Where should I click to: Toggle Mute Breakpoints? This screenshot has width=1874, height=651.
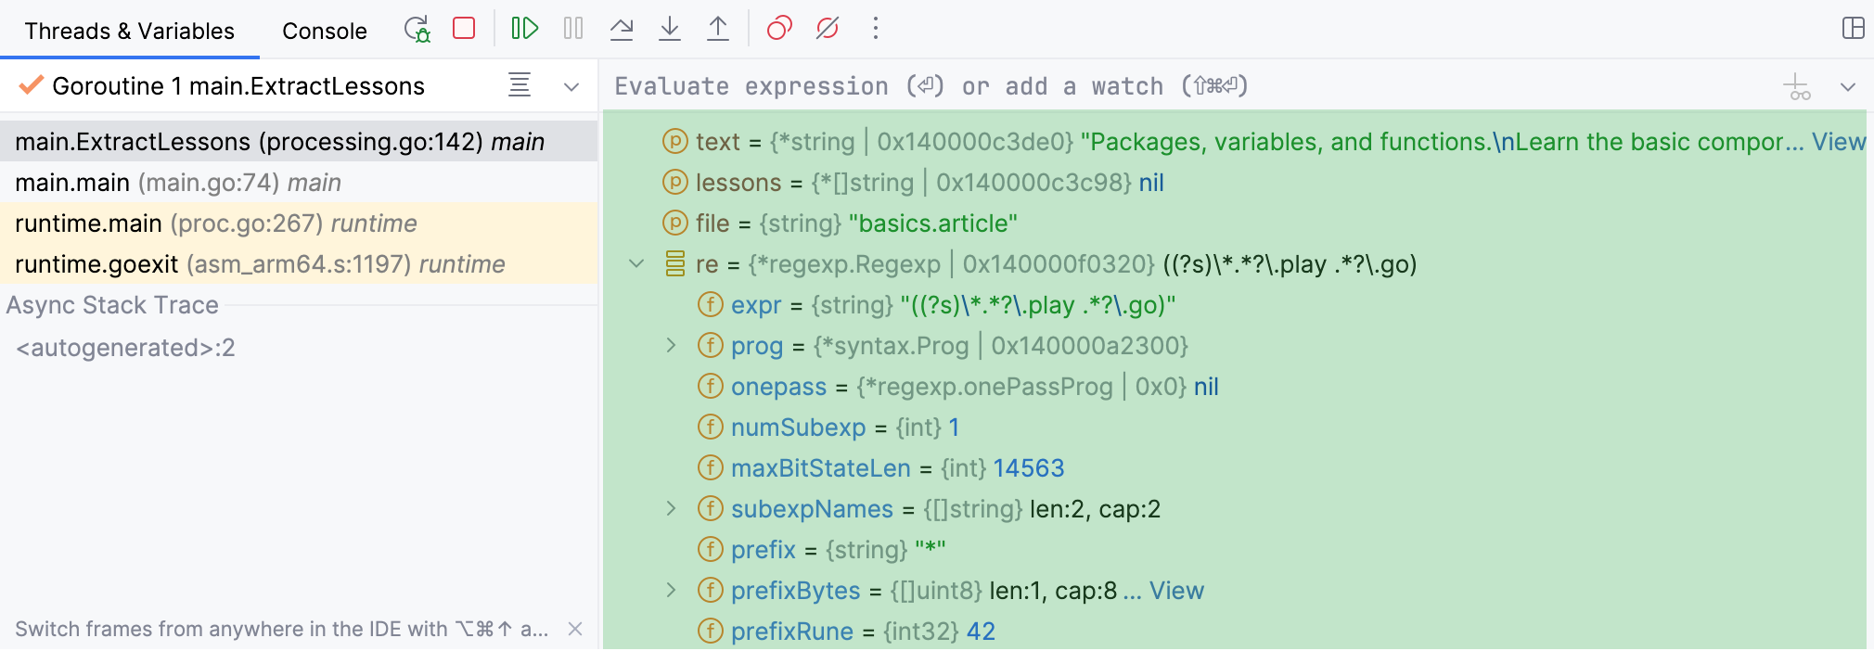(x=825, y=28)
